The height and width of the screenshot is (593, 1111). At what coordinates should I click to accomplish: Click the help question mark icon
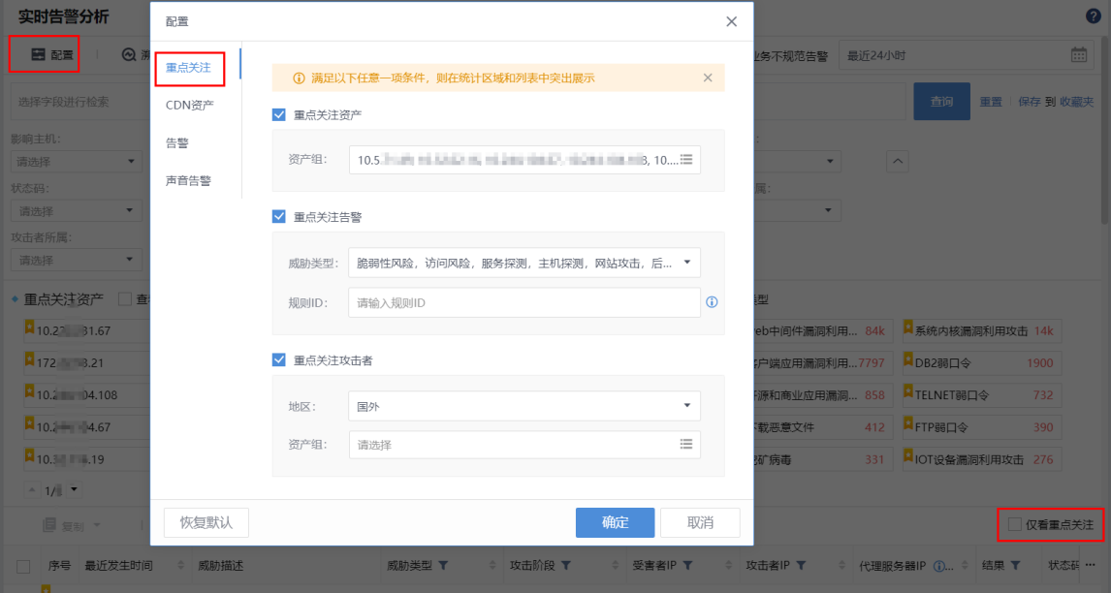click(x=1094, y=16)
